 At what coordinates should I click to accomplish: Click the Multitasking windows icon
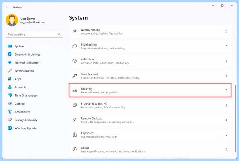pyautogui.click(x=75, y=46)
